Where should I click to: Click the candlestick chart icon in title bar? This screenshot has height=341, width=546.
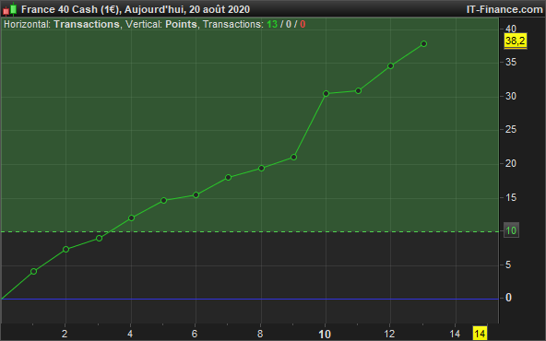click(x=10, y=9)
